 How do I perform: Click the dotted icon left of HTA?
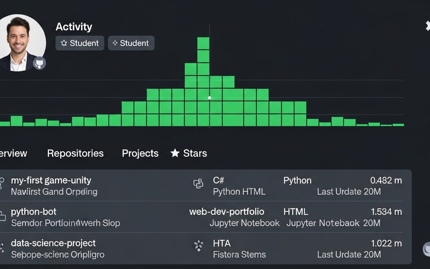coord(198,246)
